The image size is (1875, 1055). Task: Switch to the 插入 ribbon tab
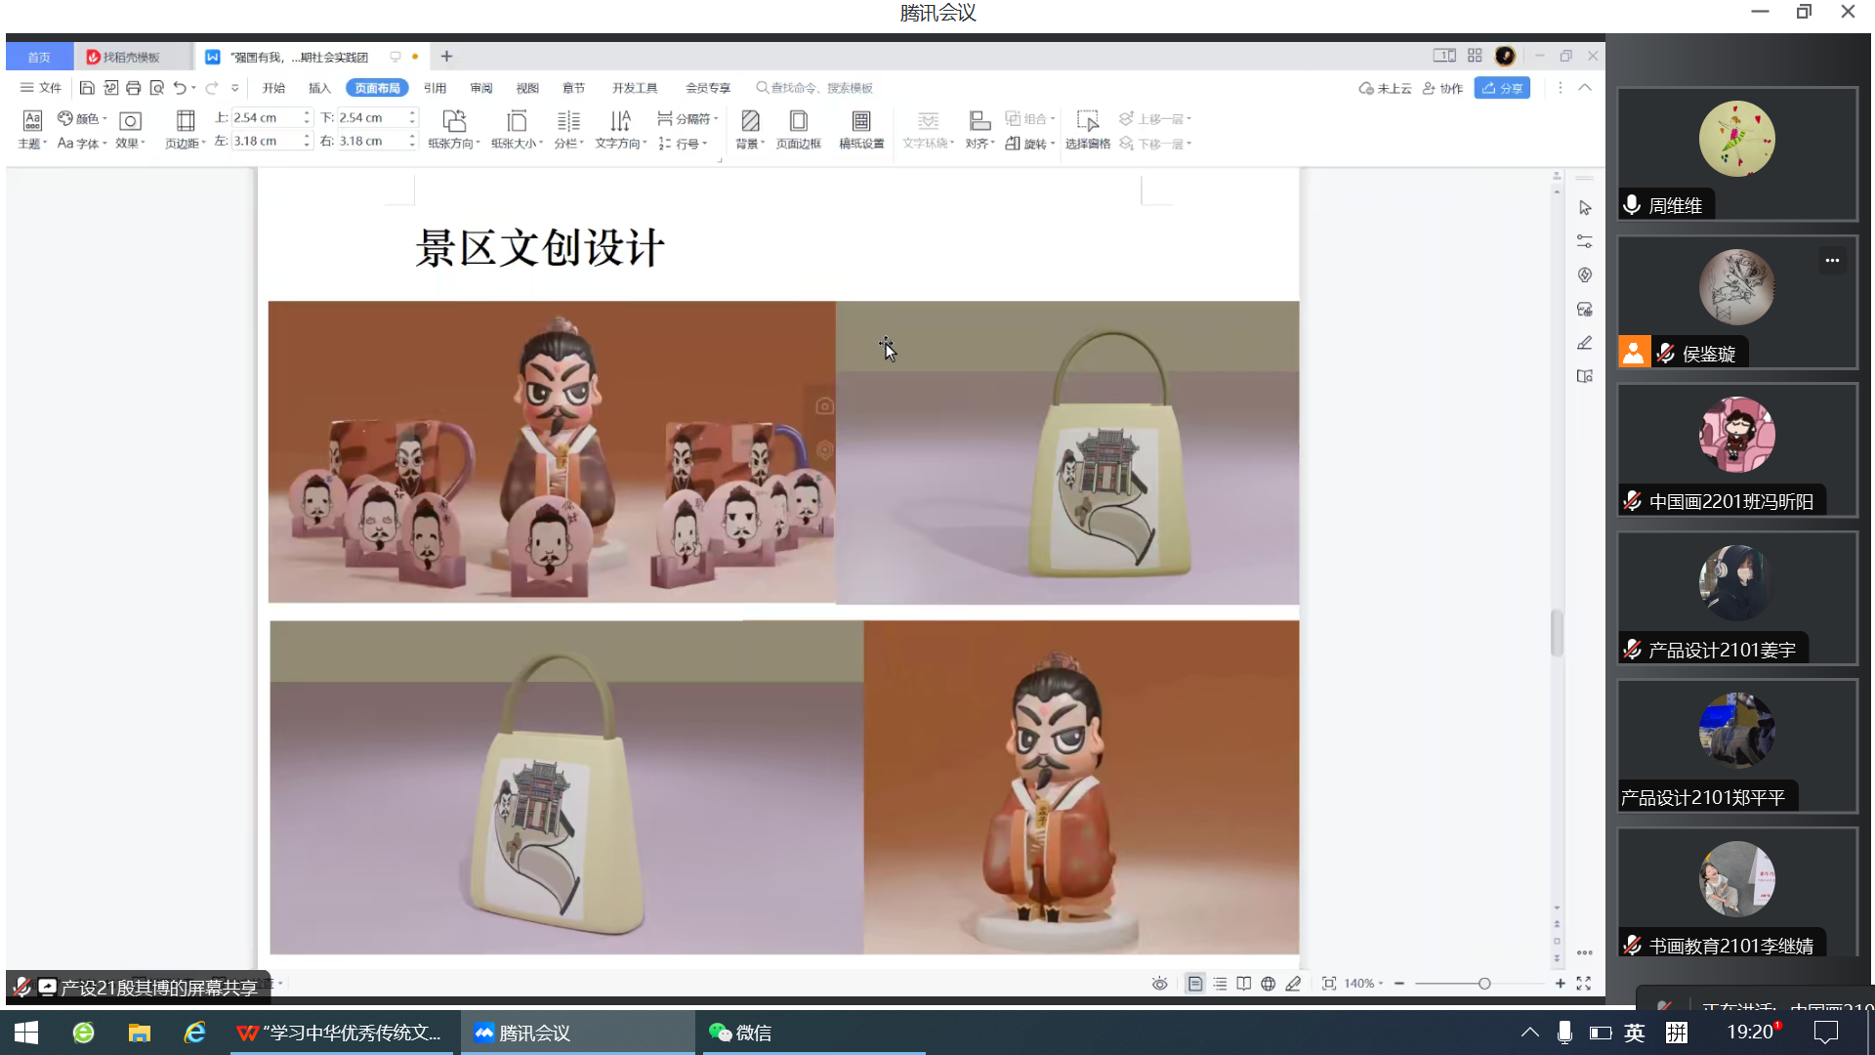(x=319, y=88)
